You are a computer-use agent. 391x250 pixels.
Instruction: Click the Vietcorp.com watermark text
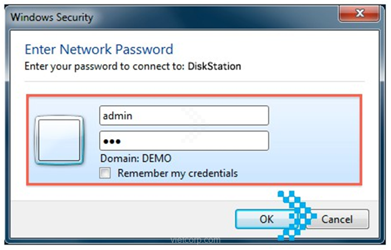pyautogui.click(x=195, y=241)
